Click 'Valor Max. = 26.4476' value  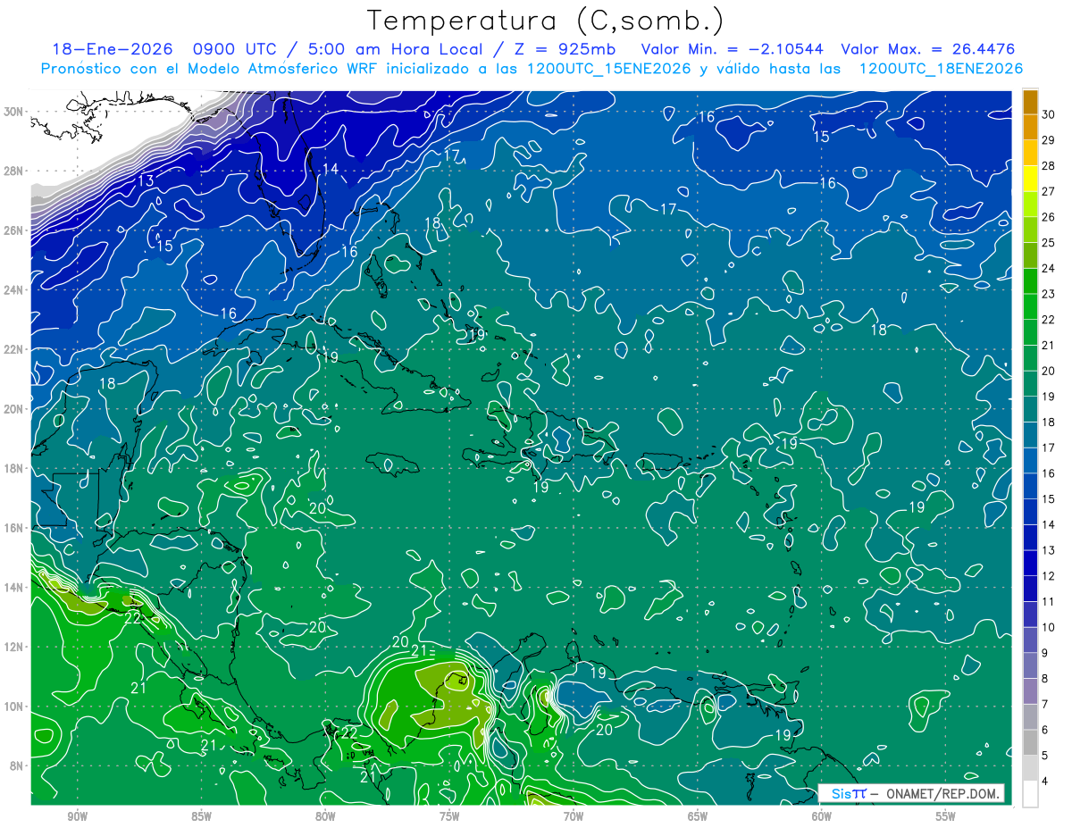pos(928,49)
